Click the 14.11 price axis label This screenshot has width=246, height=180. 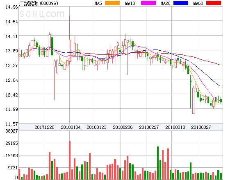click(12, 36)
